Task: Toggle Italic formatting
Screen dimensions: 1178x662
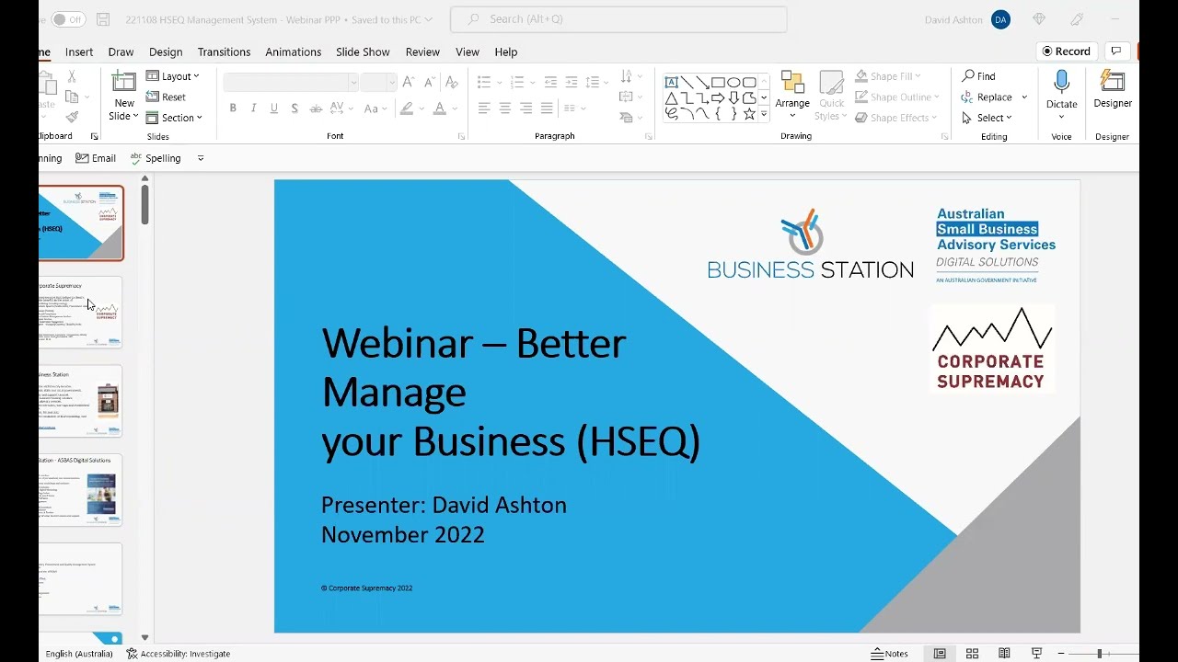Action: click(x=253, y=108)
